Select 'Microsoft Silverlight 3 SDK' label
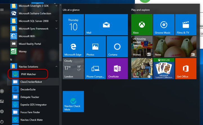The image size is (203, 125). [34, 6]
